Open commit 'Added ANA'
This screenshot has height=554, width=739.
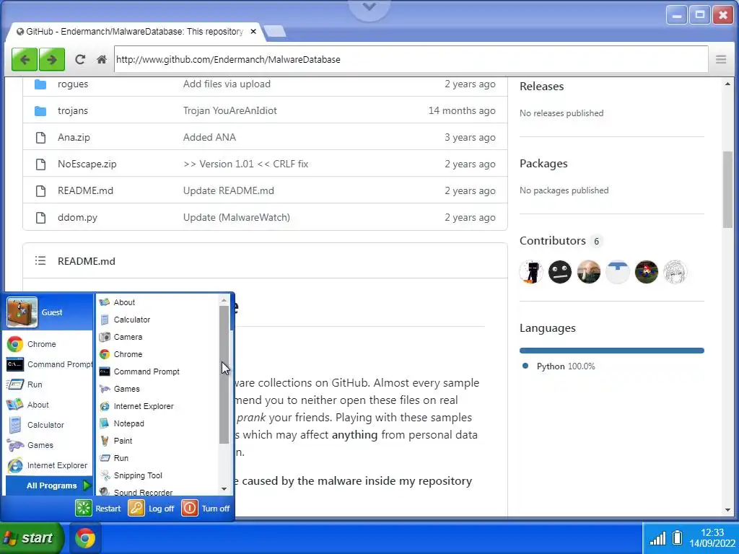coord(209,138)
